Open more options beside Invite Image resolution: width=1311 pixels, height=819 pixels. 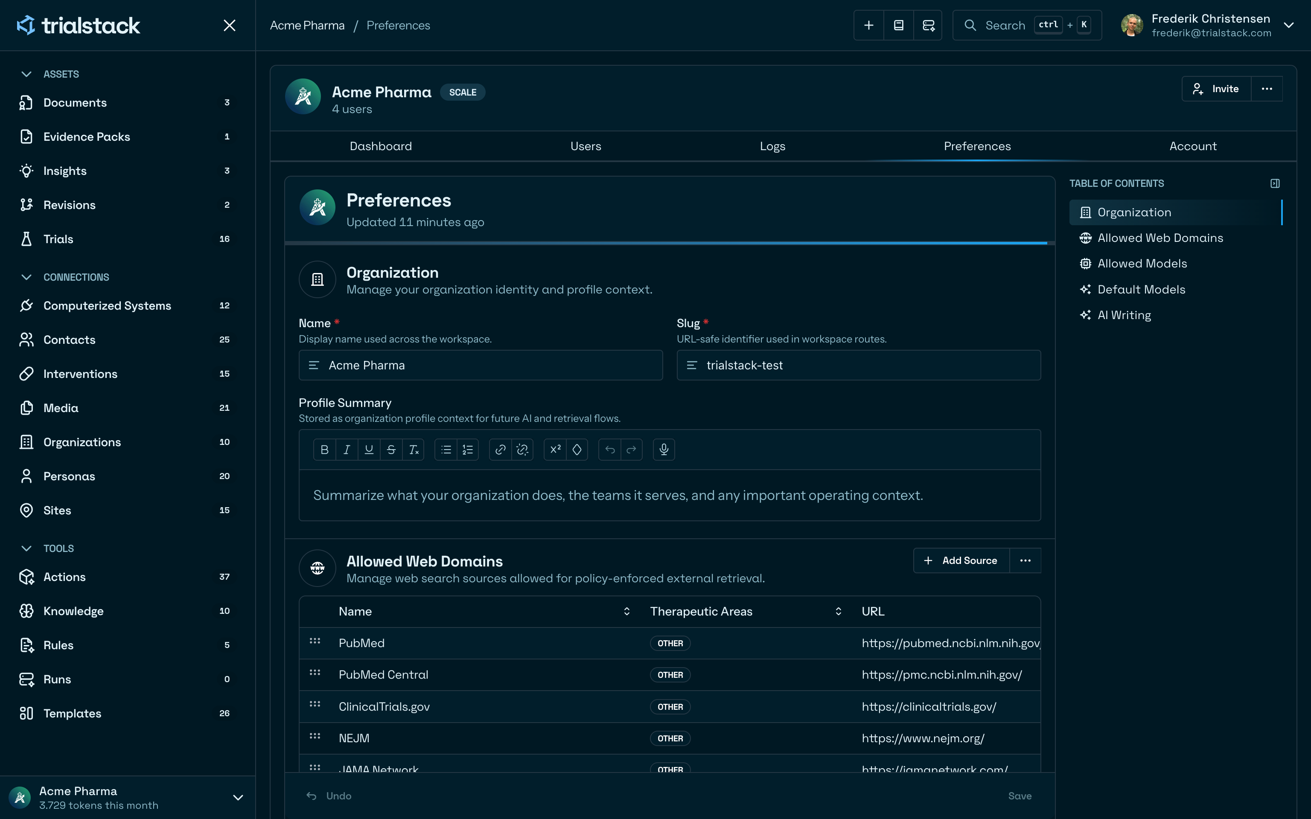(x=1267, y=89)
